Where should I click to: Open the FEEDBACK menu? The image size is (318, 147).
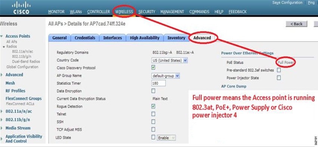(x=237, y=12)
